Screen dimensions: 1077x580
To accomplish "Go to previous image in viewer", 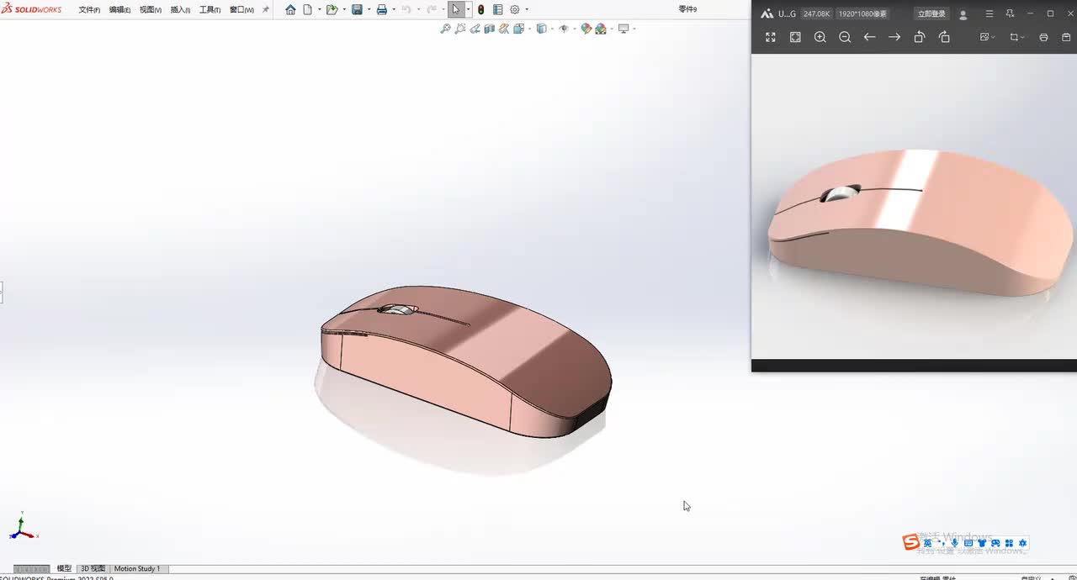I will (x=870, y=37).
